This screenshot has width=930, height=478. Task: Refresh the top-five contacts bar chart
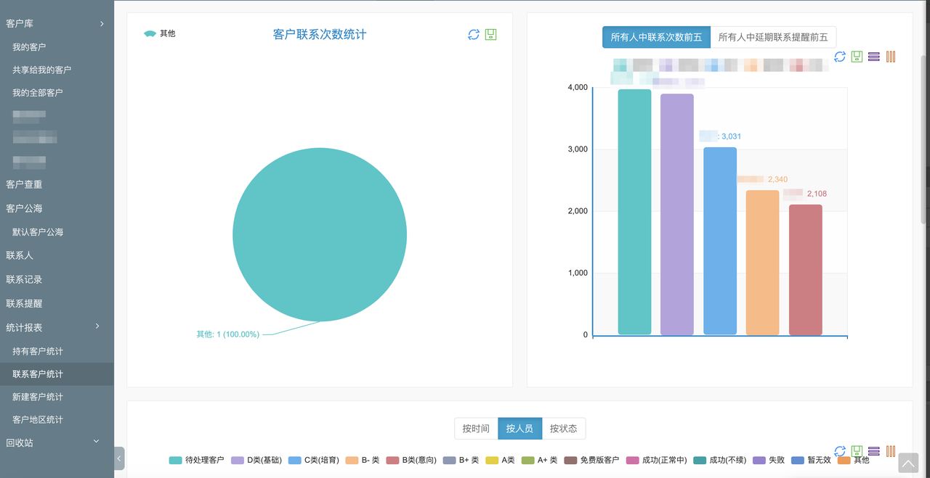(840, 57)
